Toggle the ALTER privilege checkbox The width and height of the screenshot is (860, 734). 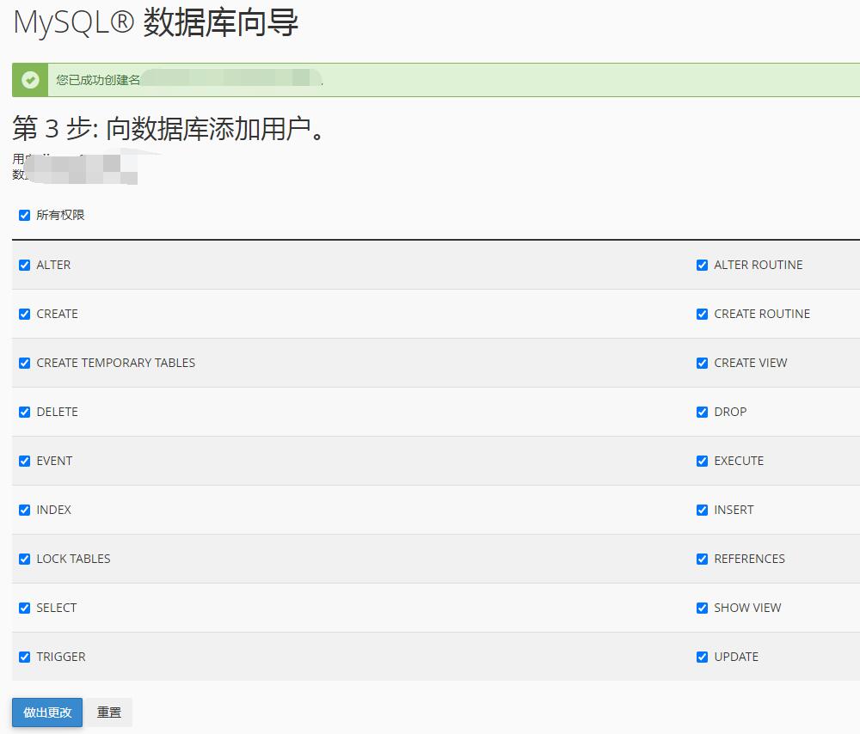(24, 265)
